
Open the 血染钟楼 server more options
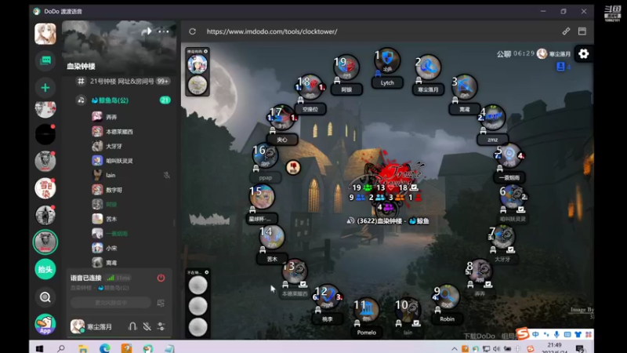(x=164, y=31)
